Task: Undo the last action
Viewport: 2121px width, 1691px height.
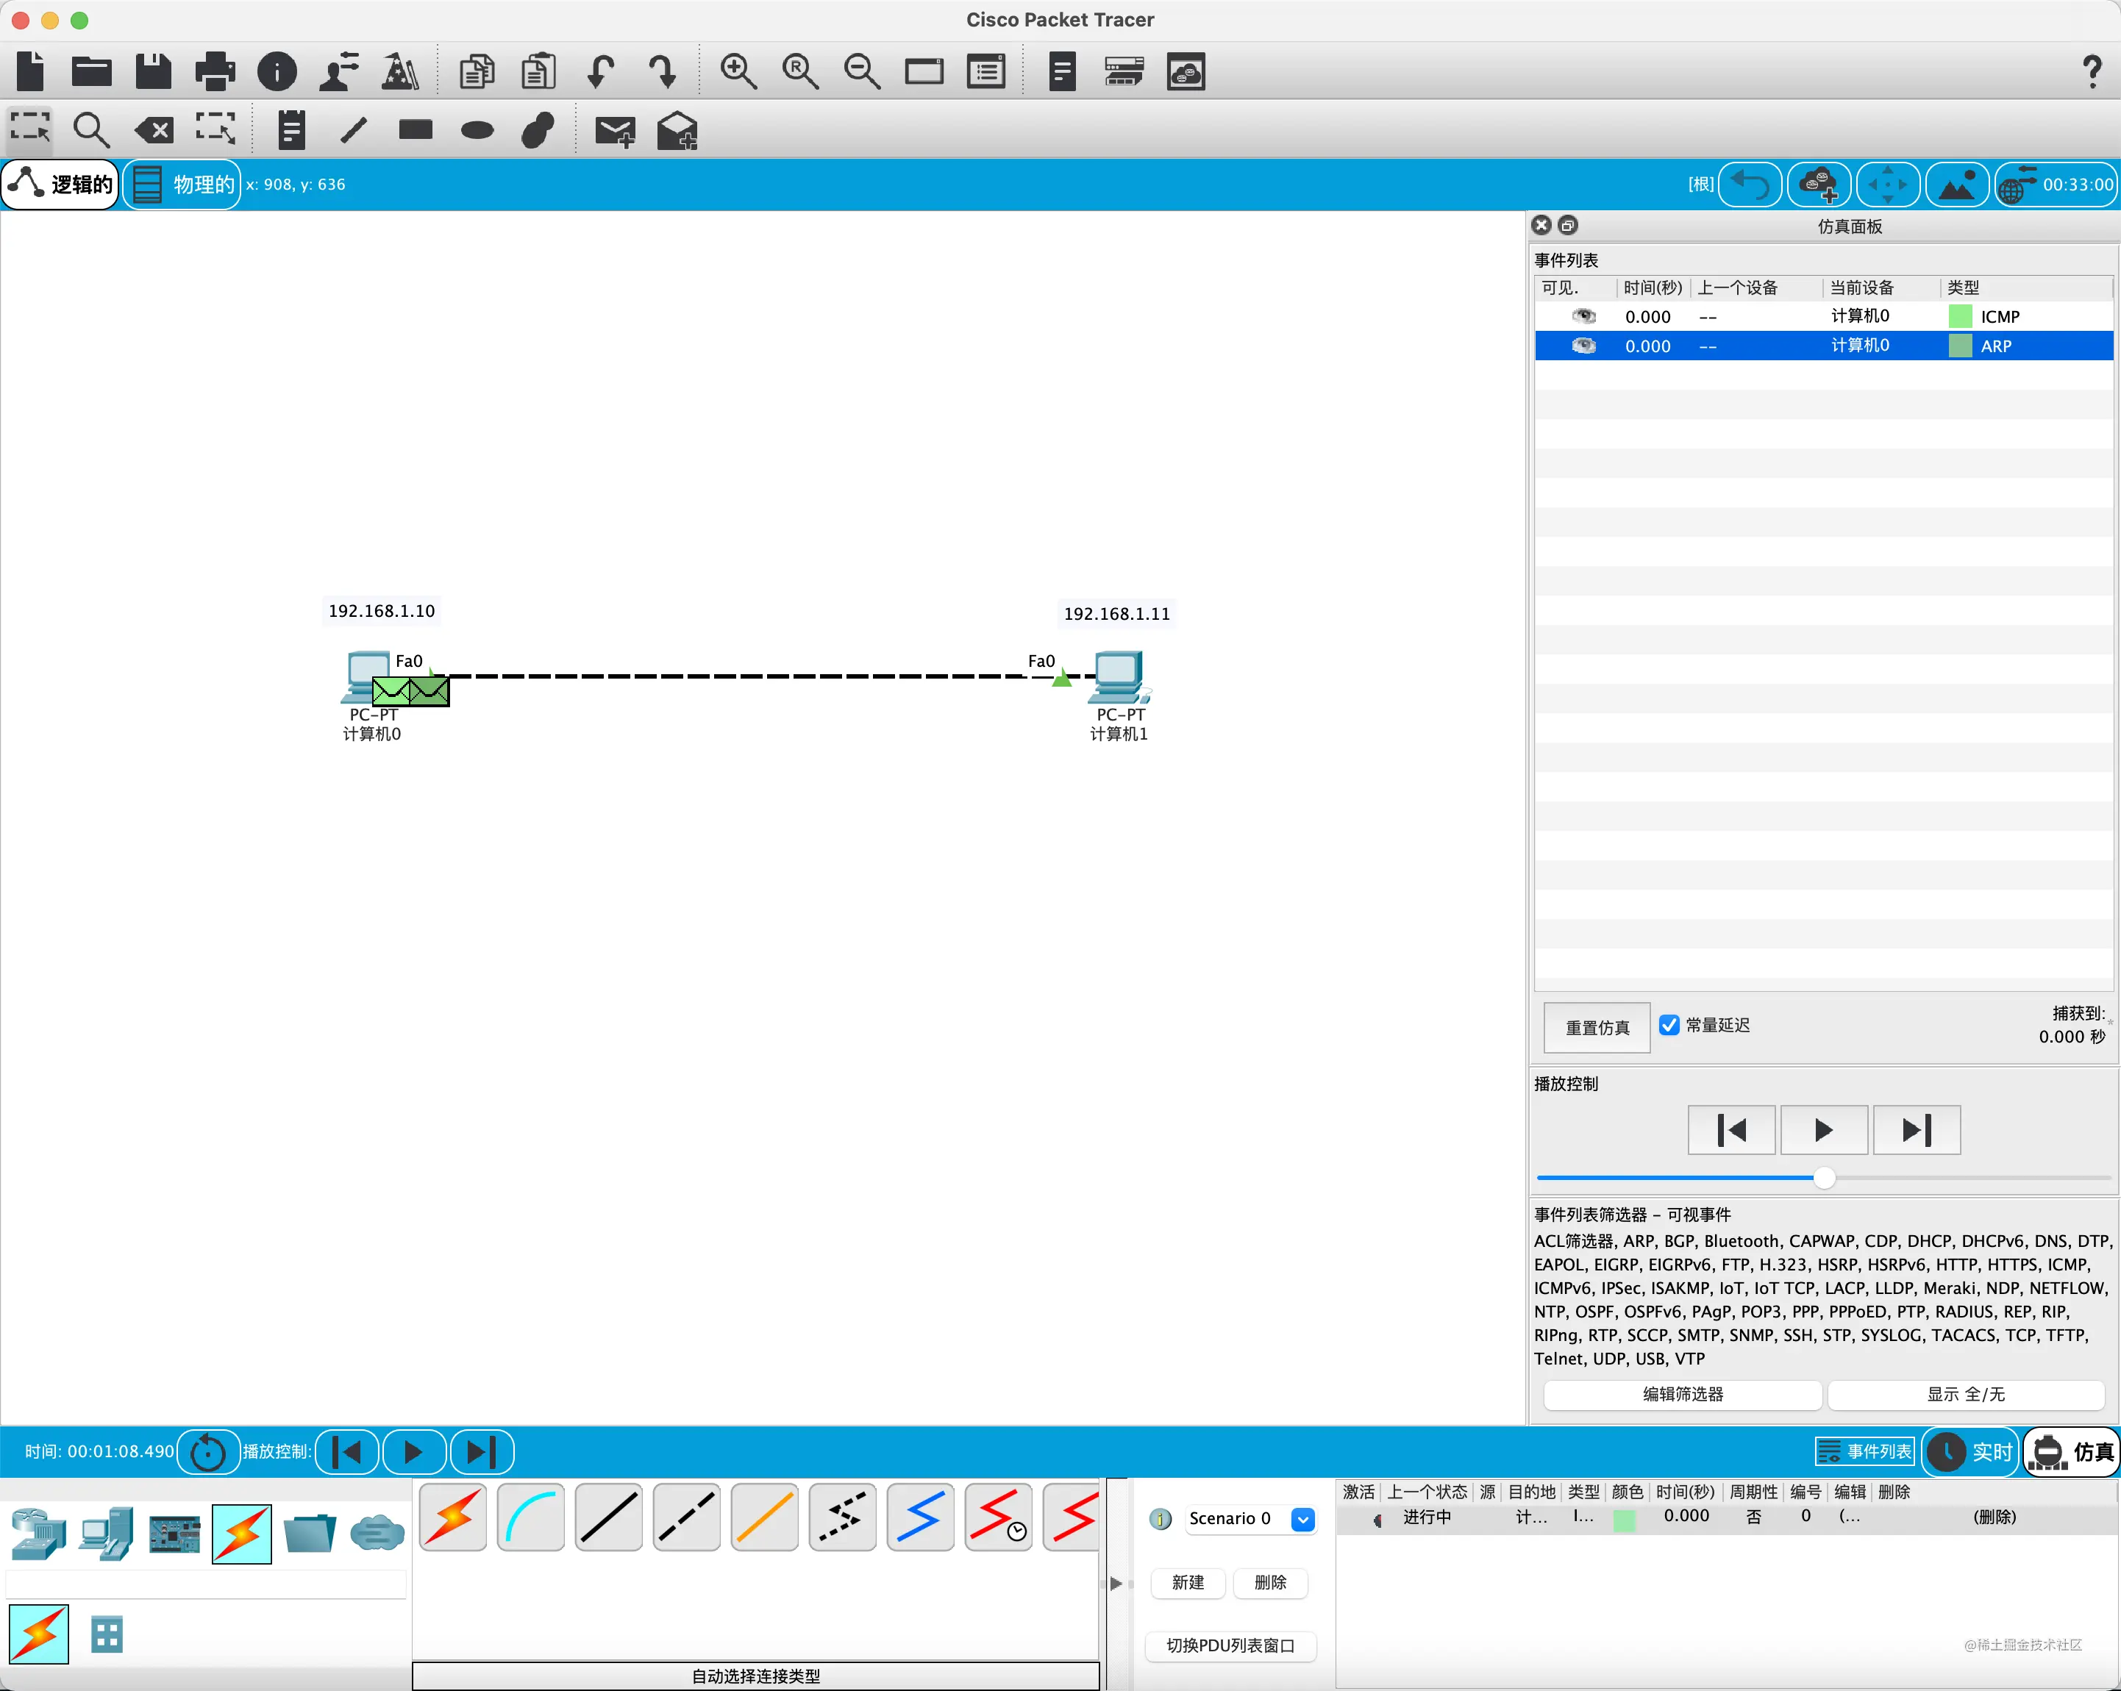Action: click(x=600, y=71)
